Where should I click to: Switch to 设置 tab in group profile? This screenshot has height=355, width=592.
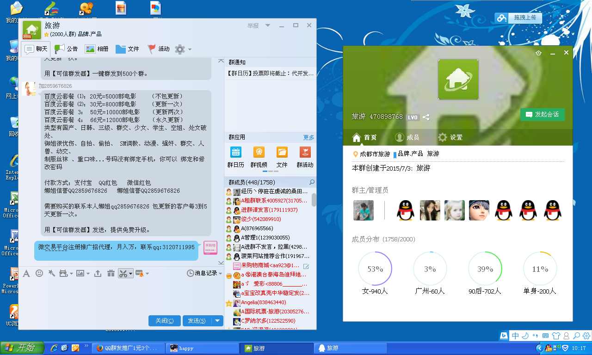(450, 137)
